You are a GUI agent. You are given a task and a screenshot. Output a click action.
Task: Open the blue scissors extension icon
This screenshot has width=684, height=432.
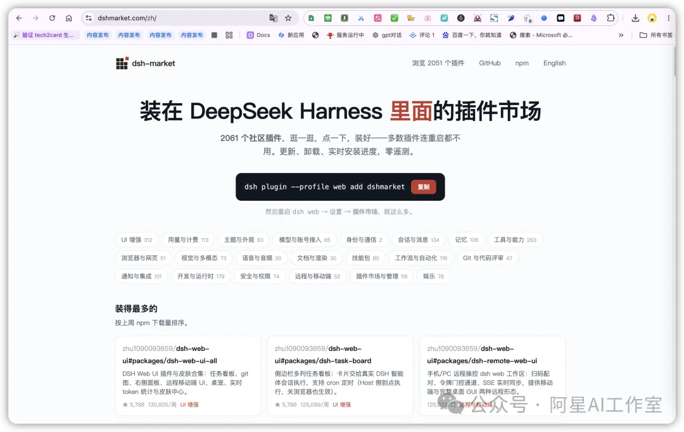pyautogui.click(x=361, y=18)
